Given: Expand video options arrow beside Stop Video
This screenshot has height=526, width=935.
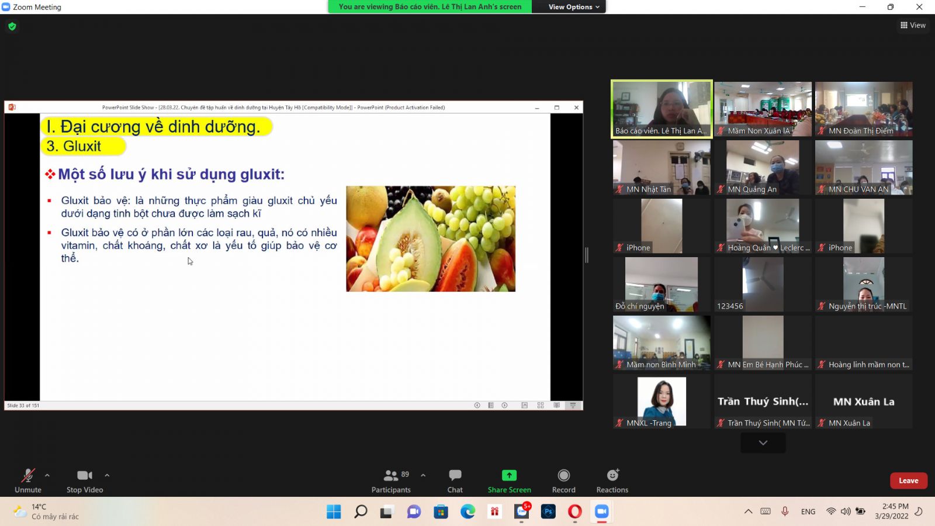Looking at the screenshot, I should click(107, 475).
